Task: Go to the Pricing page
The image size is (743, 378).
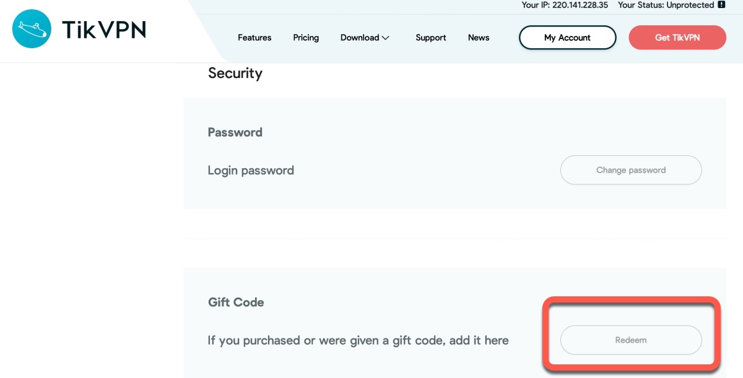Action: point(306,38)
